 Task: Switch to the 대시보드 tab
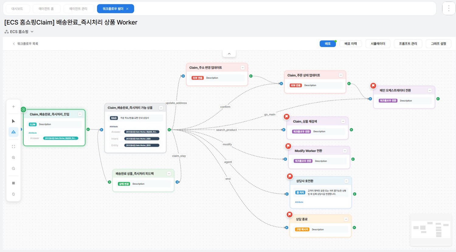17,9
